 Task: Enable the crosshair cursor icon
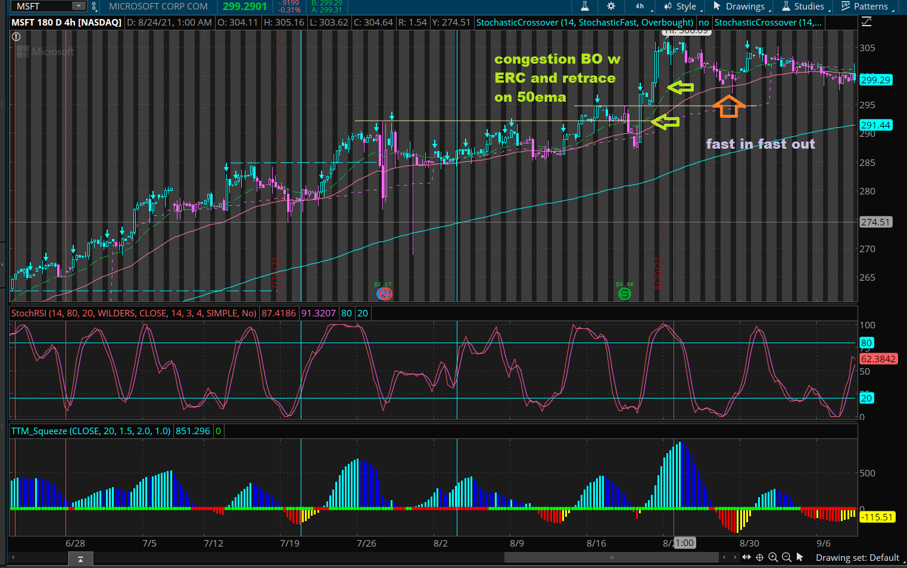pyautogui.click(x=759, y=557)
